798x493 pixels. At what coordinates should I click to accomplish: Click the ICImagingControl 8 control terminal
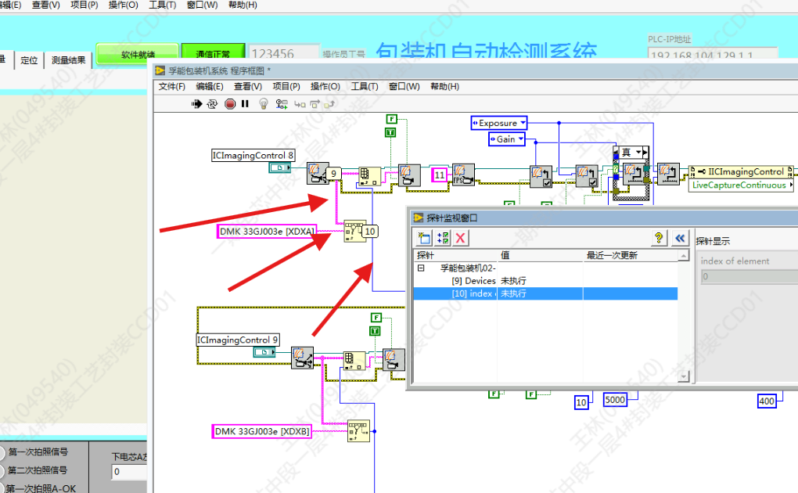(x=279, y=167)
